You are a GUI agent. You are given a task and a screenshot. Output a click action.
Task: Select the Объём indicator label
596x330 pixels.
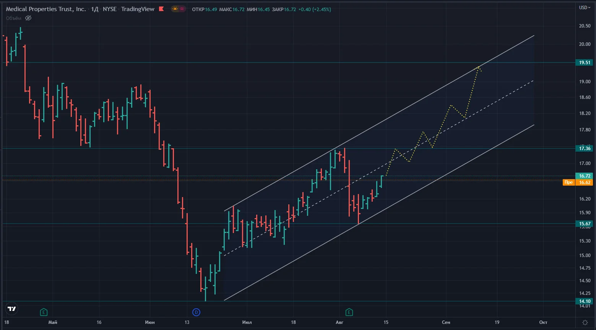14,18
